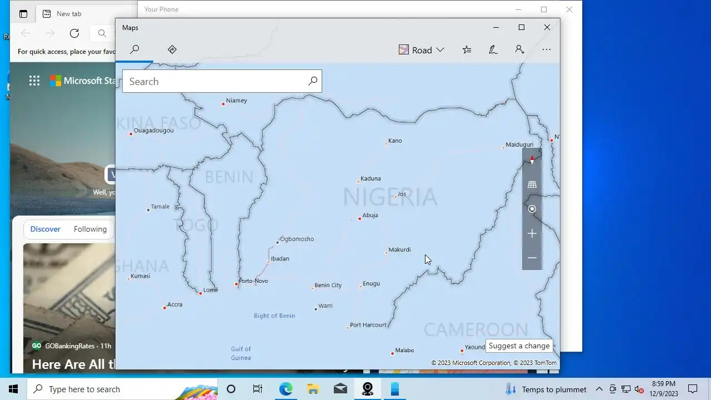The image size is (711, 400).
Task: Select Abuja city on the map
Action: (369, 216)
